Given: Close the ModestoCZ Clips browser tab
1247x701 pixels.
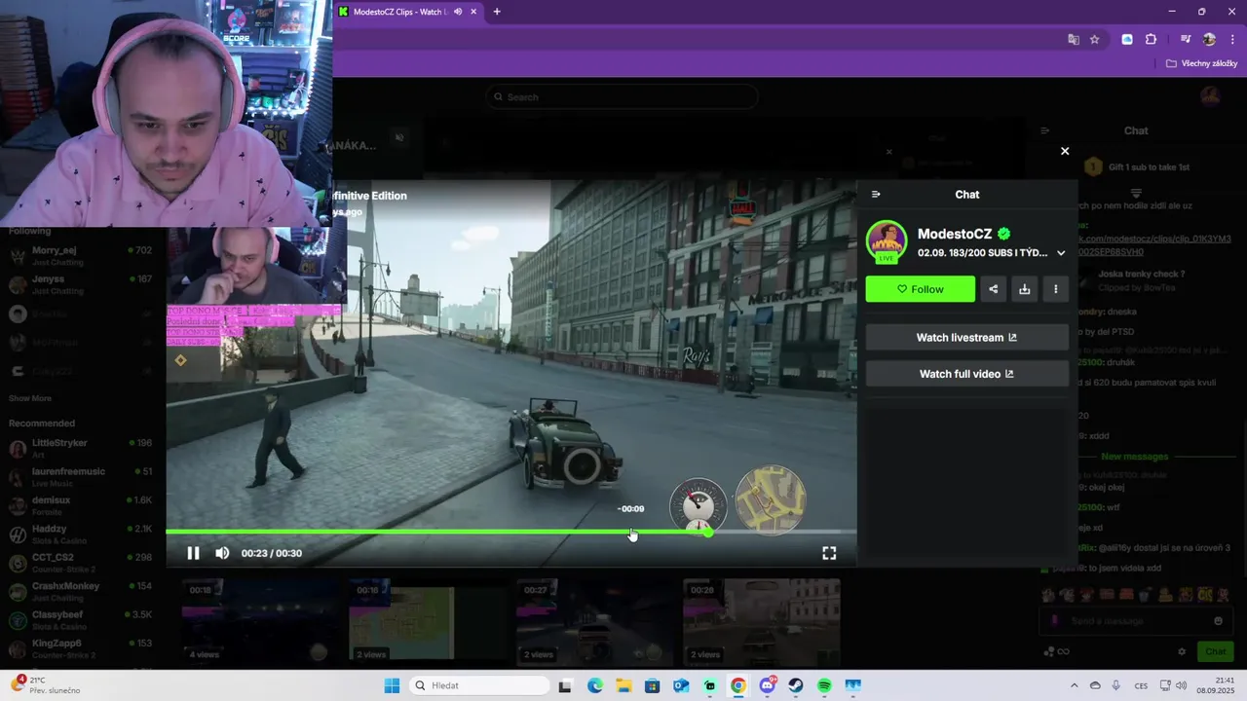Looking at the screenshot, I should tap(474, 12).
